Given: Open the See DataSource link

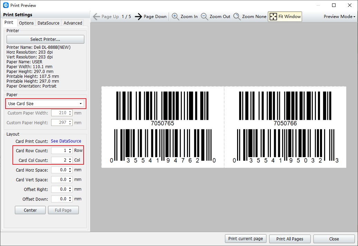Looking at the screenshot, I should click(66, 141).
